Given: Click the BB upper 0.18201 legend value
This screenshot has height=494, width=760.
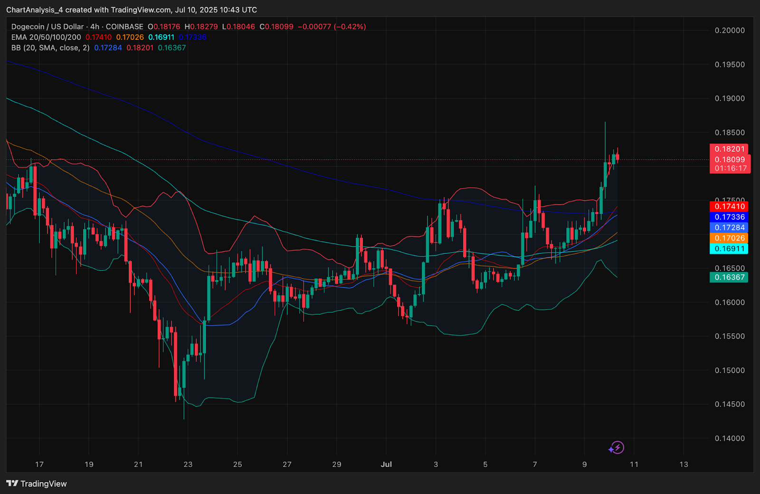Looking at the screenshot, I should 140,48.
